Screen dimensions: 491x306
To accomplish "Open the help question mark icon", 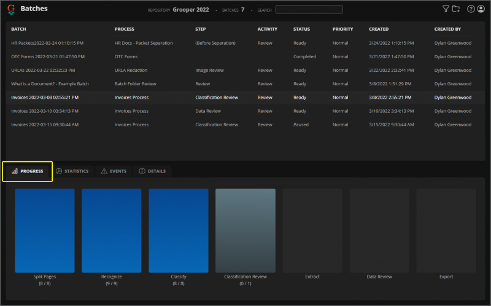I will click(x=471, y=9).
